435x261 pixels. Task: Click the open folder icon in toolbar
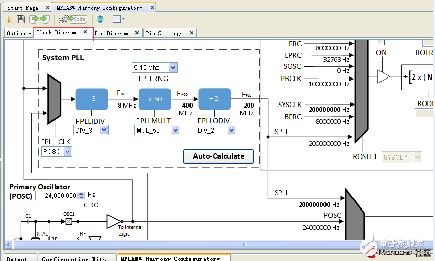(x=10, y=19)
